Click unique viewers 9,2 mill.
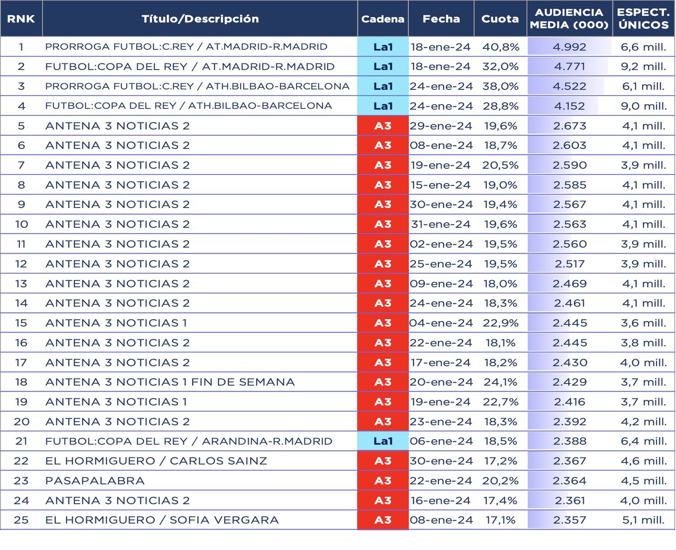The width and height of the screenshot is (676, 550). click(x=644, y=67)
